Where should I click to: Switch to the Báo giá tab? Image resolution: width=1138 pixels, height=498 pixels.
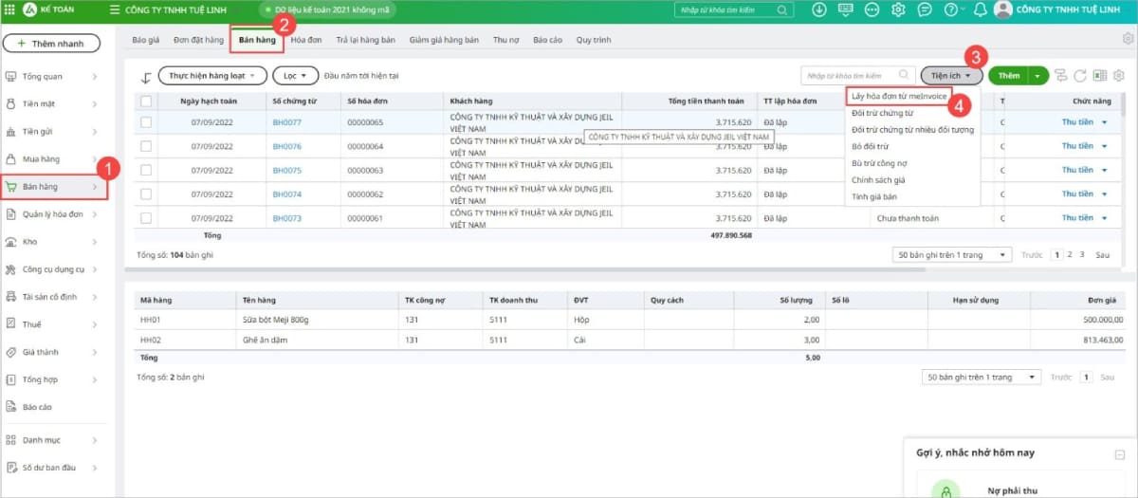coord(146,41)
